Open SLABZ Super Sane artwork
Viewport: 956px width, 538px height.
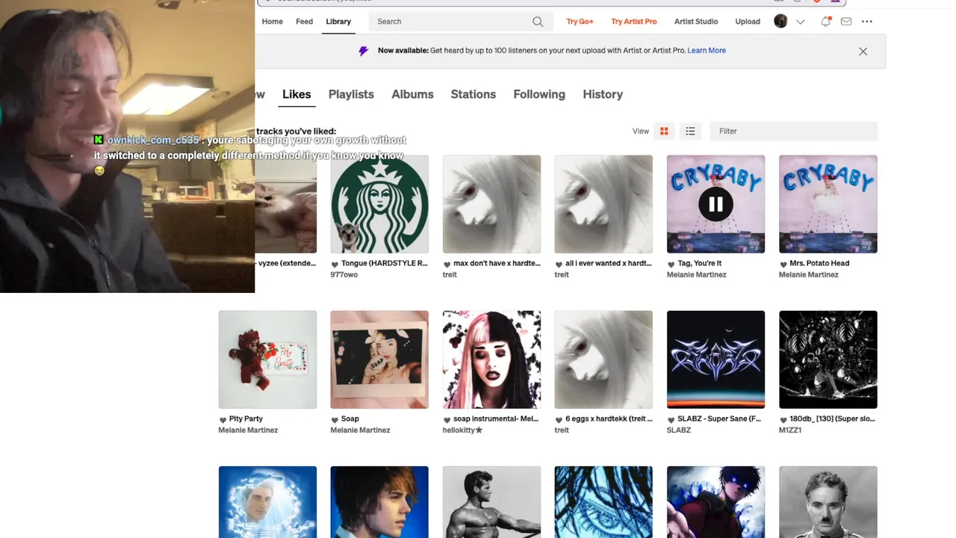coord(716,359)
